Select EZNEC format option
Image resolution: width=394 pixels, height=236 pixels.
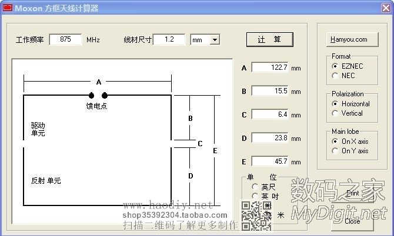tap(335, 66)
